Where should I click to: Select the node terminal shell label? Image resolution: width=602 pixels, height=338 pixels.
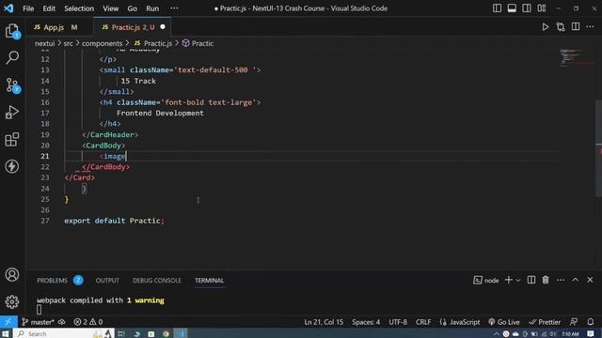pos(486,281)
